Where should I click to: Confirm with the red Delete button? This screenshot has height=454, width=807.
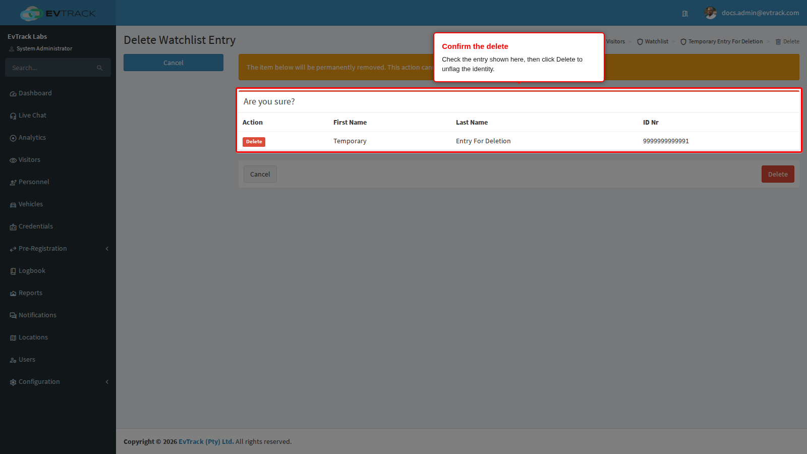pyautogui.click(x=778, y=174)
